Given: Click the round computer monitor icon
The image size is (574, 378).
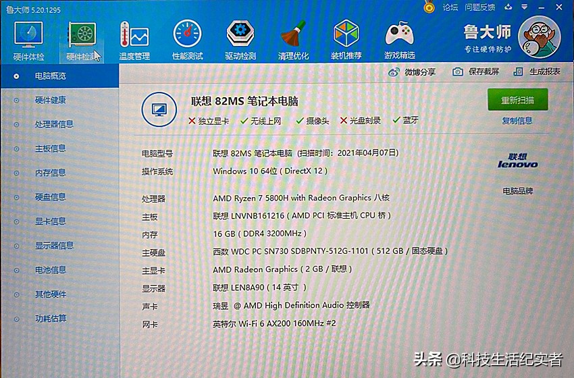Looking at the screenshot, I should coord(159,109).
